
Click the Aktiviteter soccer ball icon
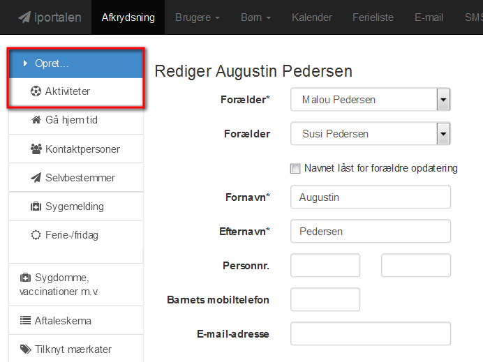point(36,91)
